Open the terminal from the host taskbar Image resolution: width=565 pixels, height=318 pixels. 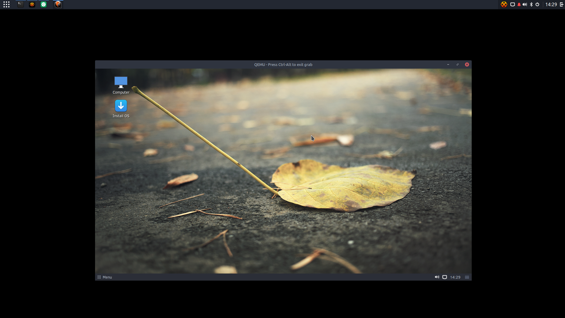(20, 4)
